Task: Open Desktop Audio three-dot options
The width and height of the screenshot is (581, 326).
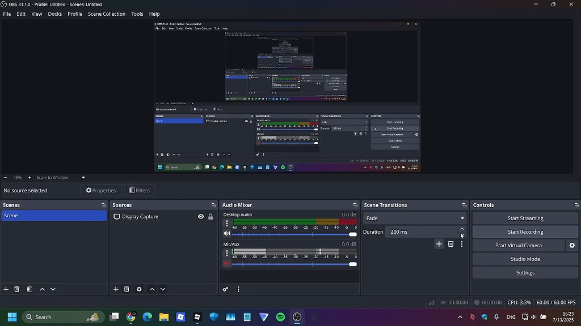Action: [227, 223]
